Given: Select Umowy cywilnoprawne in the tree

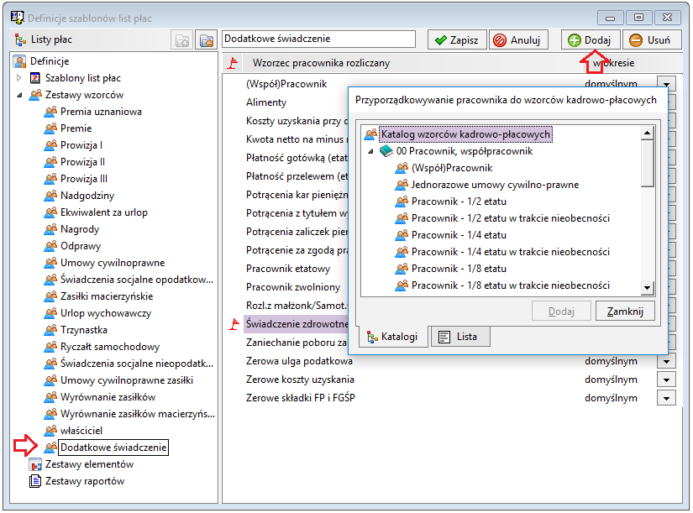Looking at the screenshot, I should point(113,263).
